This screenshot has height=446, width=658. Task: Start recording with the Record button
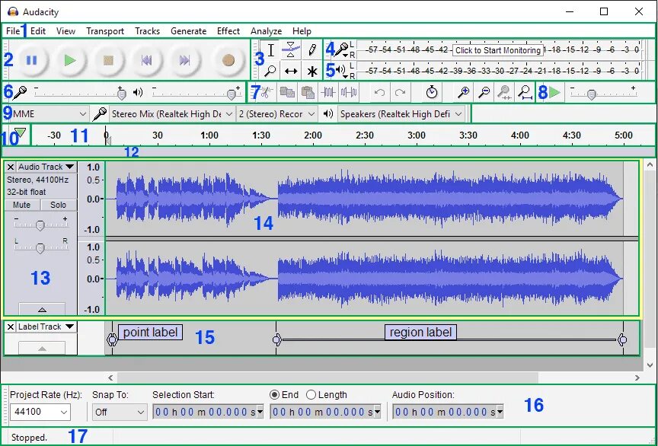[228, 60]
